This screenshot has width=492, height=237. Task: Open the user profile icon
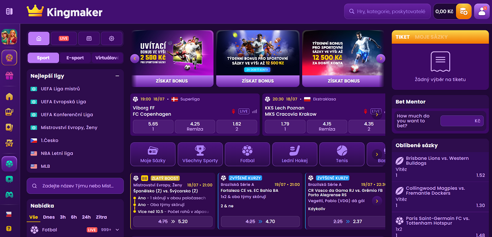pos(482,12)
